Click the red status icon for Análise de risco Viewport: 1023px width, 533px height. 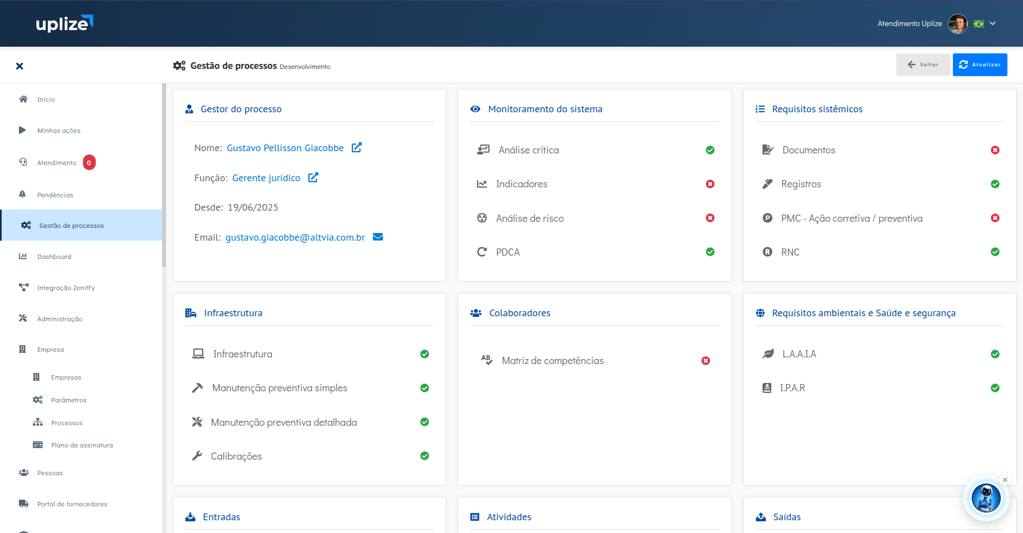(710, 218)
